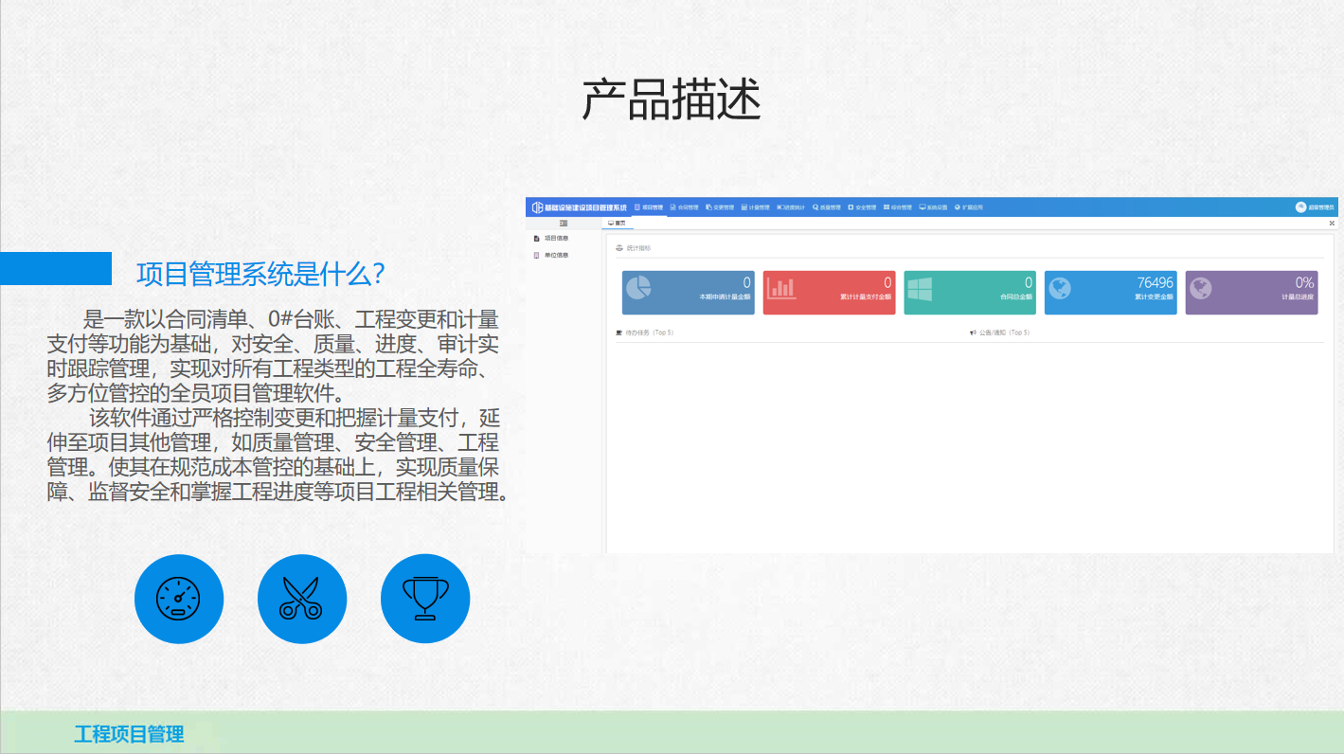1344x754 pixels.
Task: Open the 项目管理 menu
Action: click(649, 207)
